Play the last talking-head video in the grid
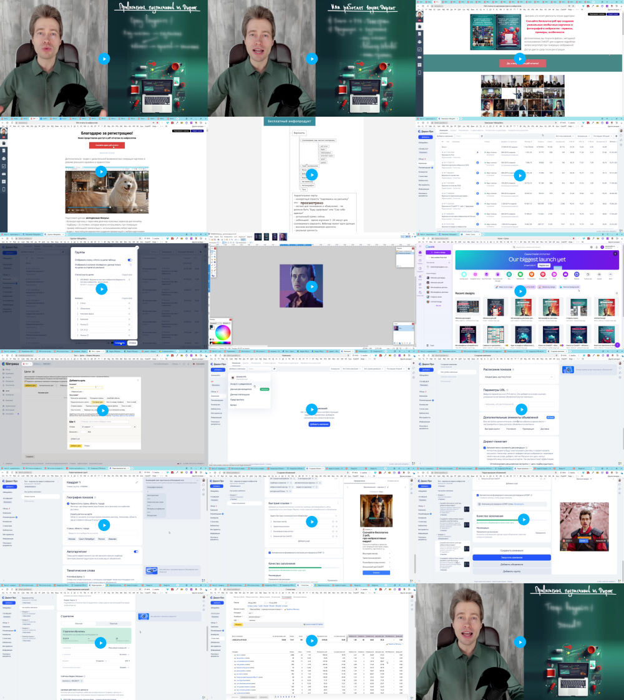624x700 pixels. (520, 642)
